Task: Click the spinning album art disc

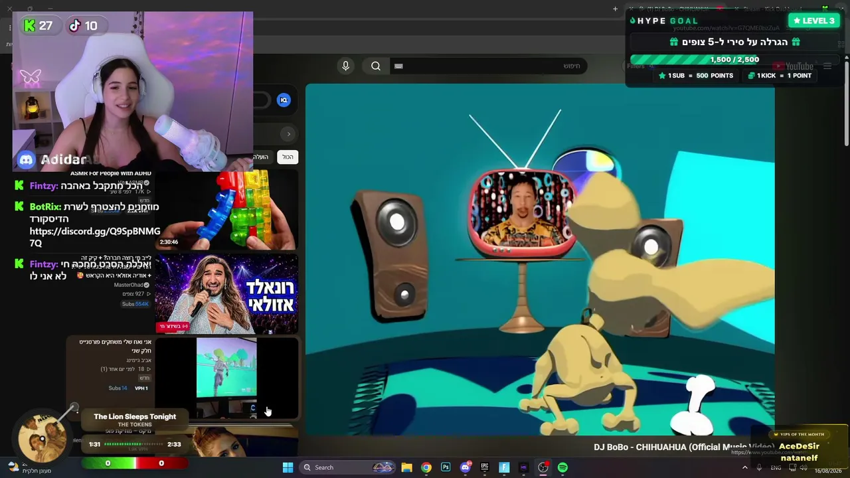Action: point(42,437)
